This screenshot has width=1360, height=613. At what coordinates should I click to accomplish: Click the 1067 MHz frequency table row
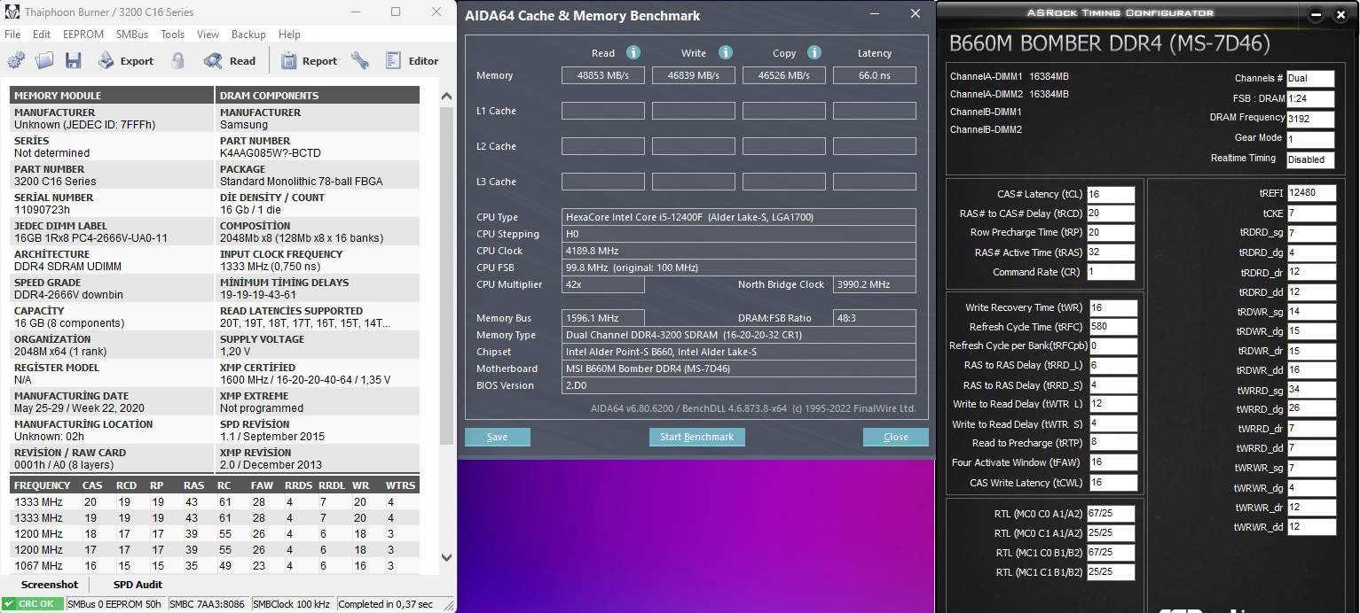point(216,566)
